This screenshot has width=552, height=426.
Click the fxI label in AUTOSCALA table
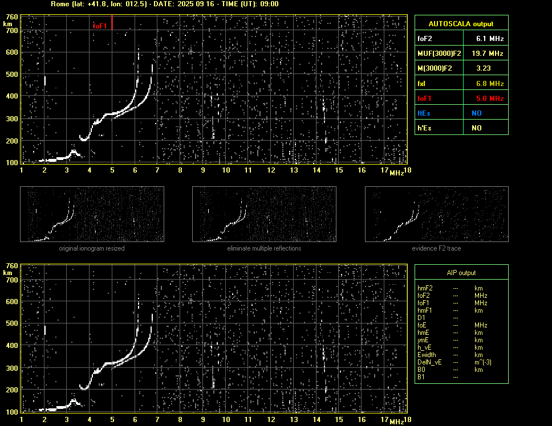click(x=421, y=84)
